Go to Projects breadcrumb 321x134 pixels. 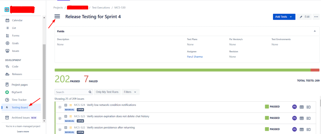pyautogui.click(x=58, y=8)
